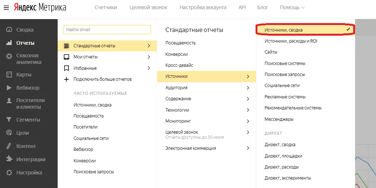The image size is (376, 188).
Task: Click the Отчеты bar chart icon
Action: [x=9, y=43]
